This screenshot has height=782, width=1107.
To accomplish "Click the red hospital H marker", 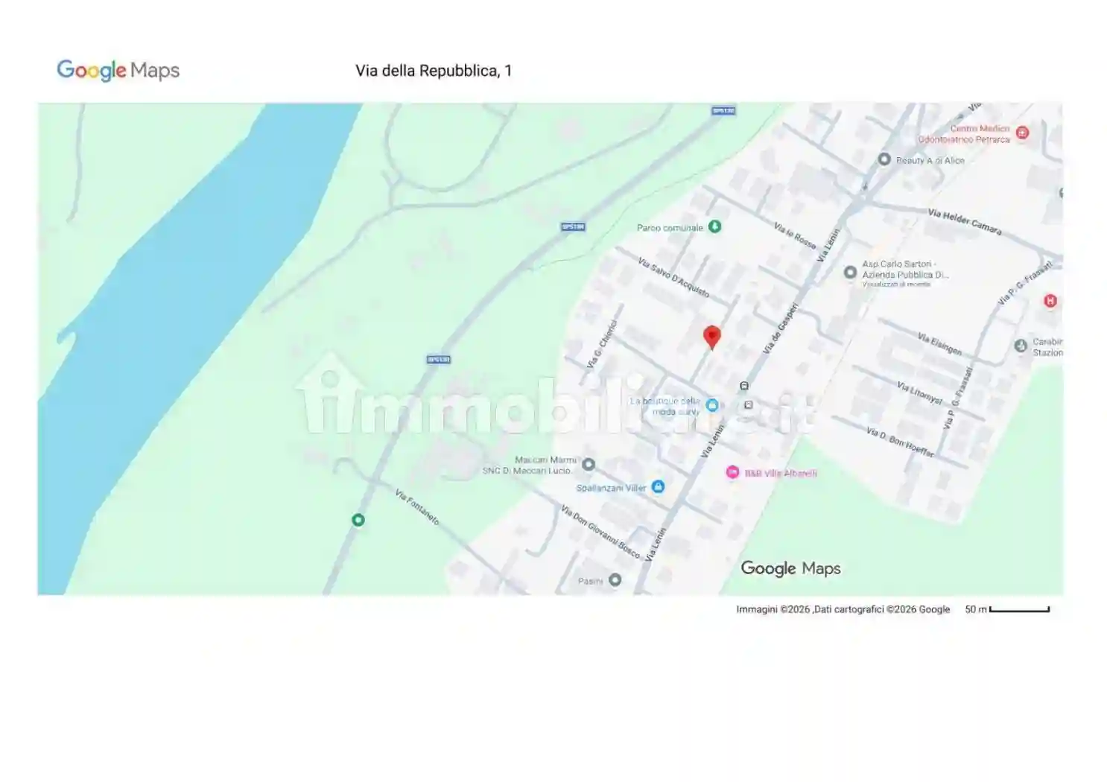I will (1050, 301).
